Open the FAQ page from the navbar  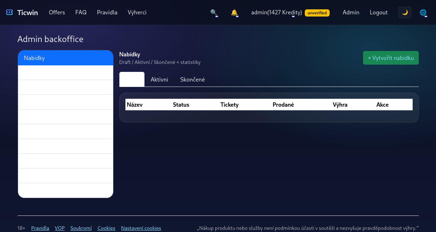(81, 13)
